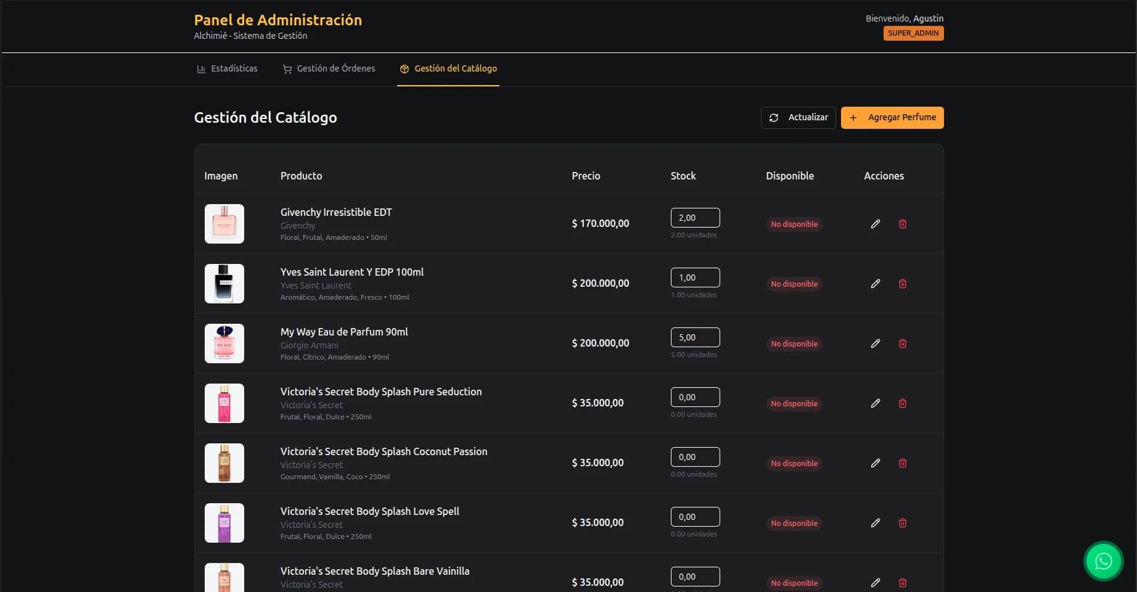Toggle availability badge for Givenchy Irresistible EDT

tap(794, 224)
